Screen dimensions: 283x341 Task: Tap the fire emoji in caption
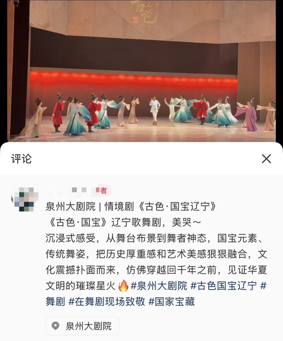point(123,286)
